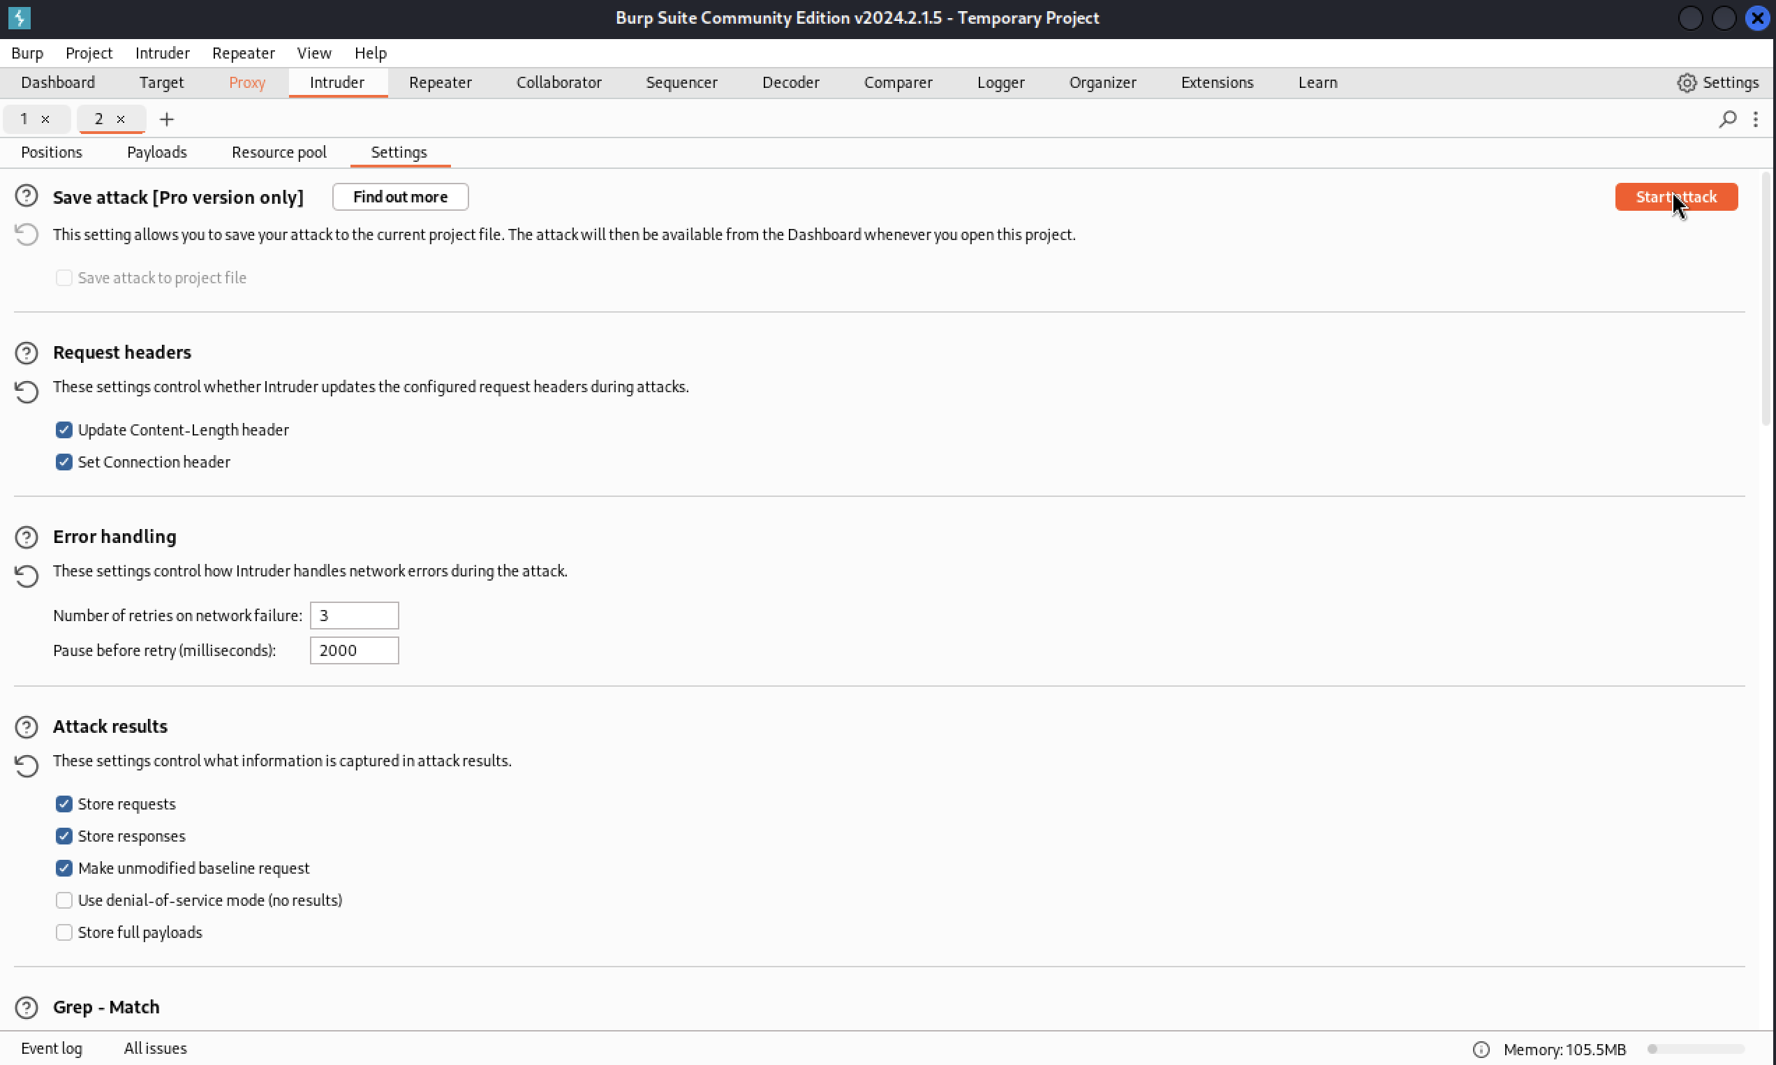Image resolution: width=1776 pixels, height=1065 pixels.
Task: Switch to the Collaborator tab
Action: (558, 82)
